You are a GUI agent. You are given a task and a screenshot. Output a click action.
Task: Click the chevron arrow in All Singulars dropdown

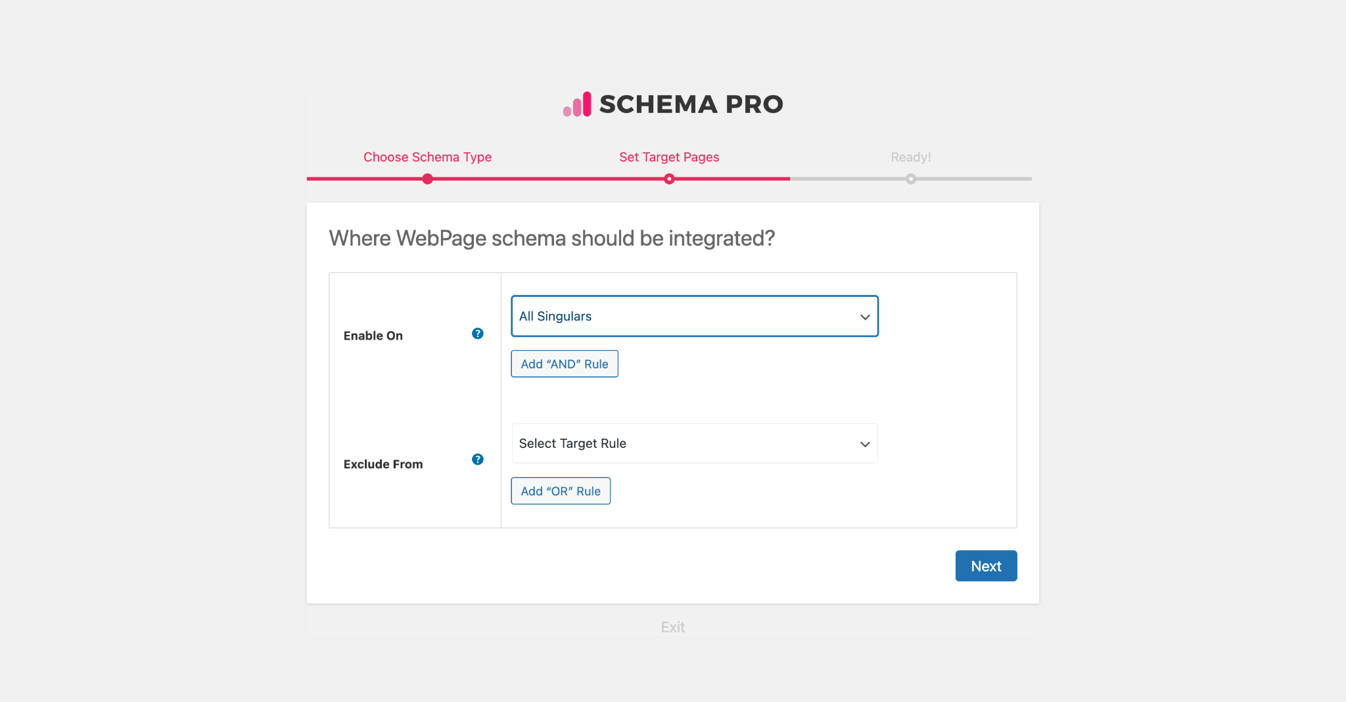[865, 317]
